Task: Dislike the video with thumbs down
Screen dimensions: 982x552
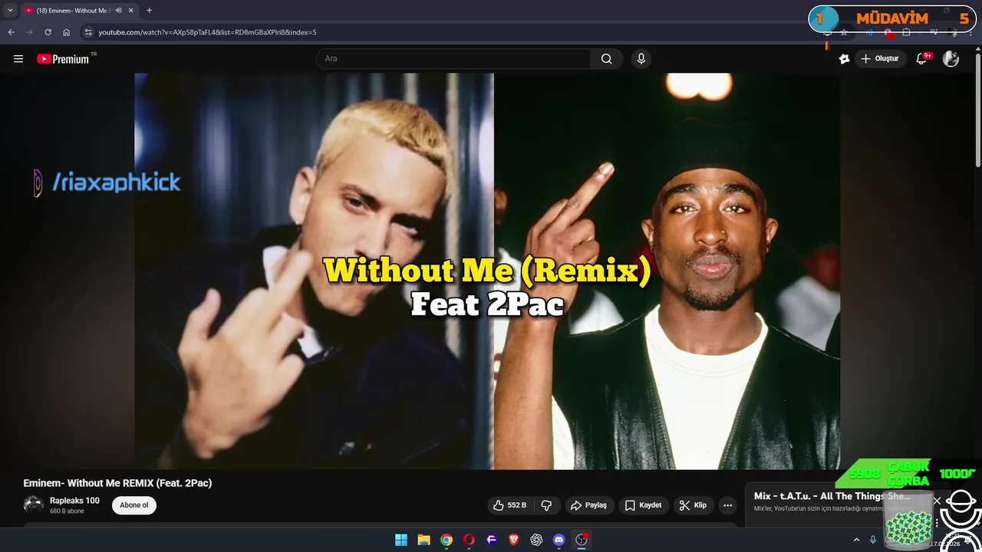Action: tap(546, 505)
